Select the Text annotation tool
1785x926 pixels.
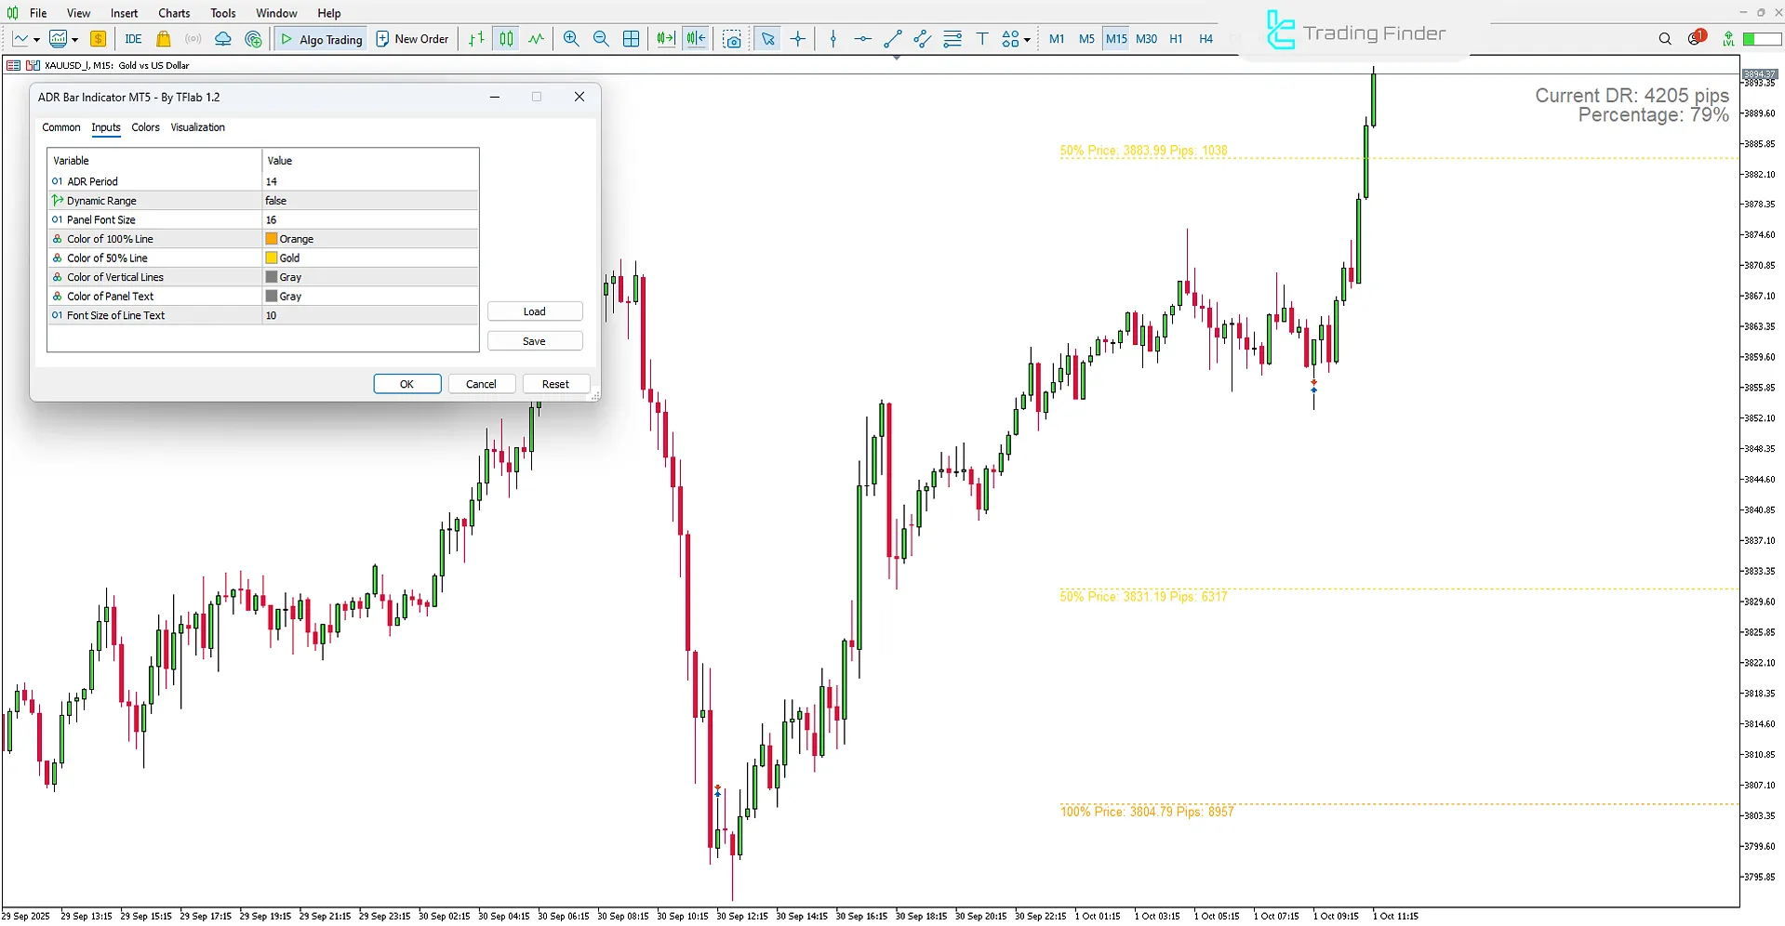(x=982, y=39)
